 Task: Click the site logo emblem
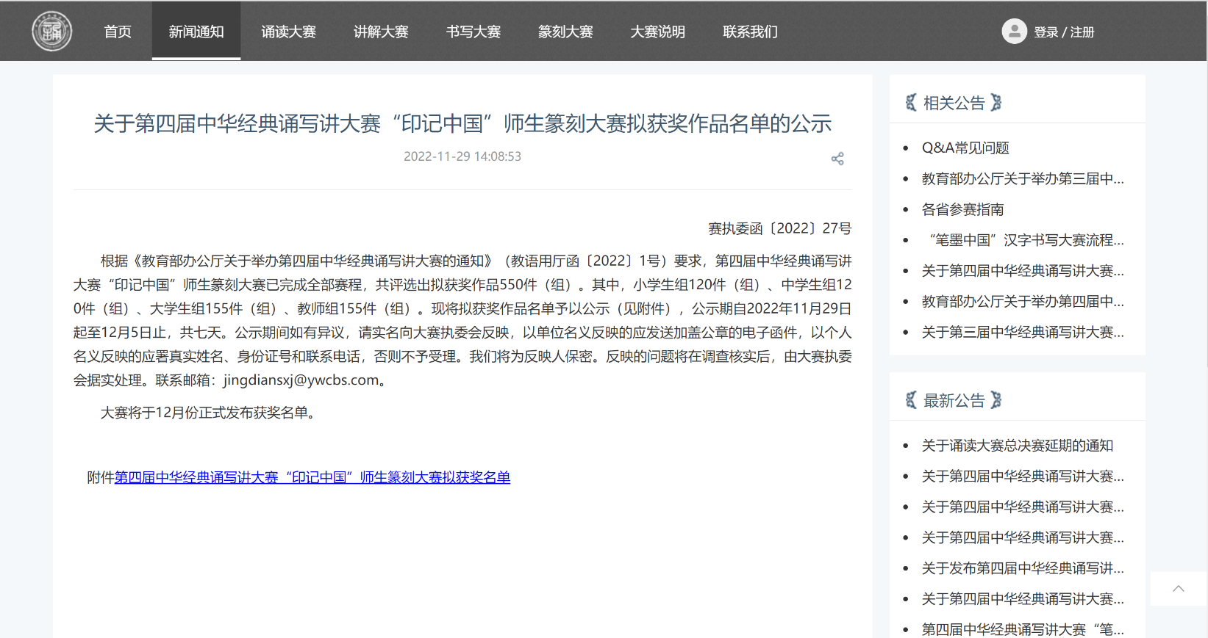click(51, 31)
